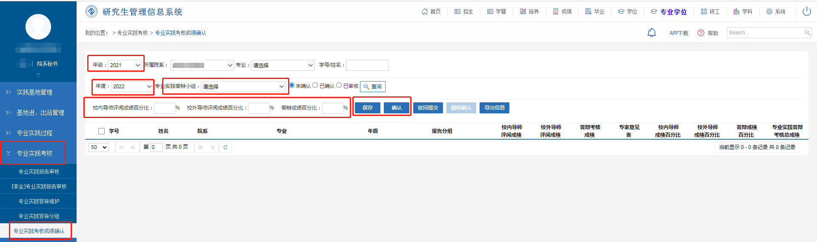Check the select-all checkbox in the table header
817x242 pixels.
[x=101, y=131]
